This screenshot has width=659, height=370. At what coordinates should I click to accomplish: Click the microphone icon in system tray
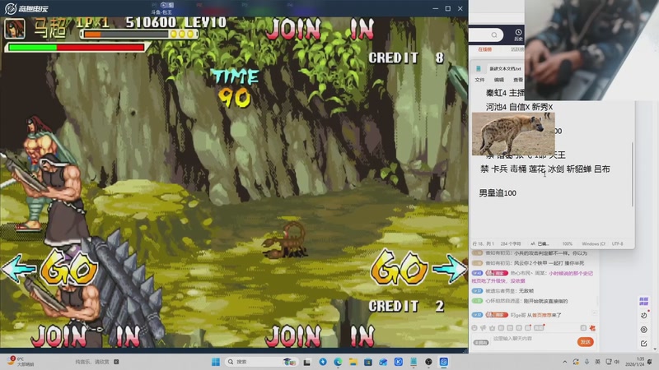pyautogui.click(x=587, y=362)
